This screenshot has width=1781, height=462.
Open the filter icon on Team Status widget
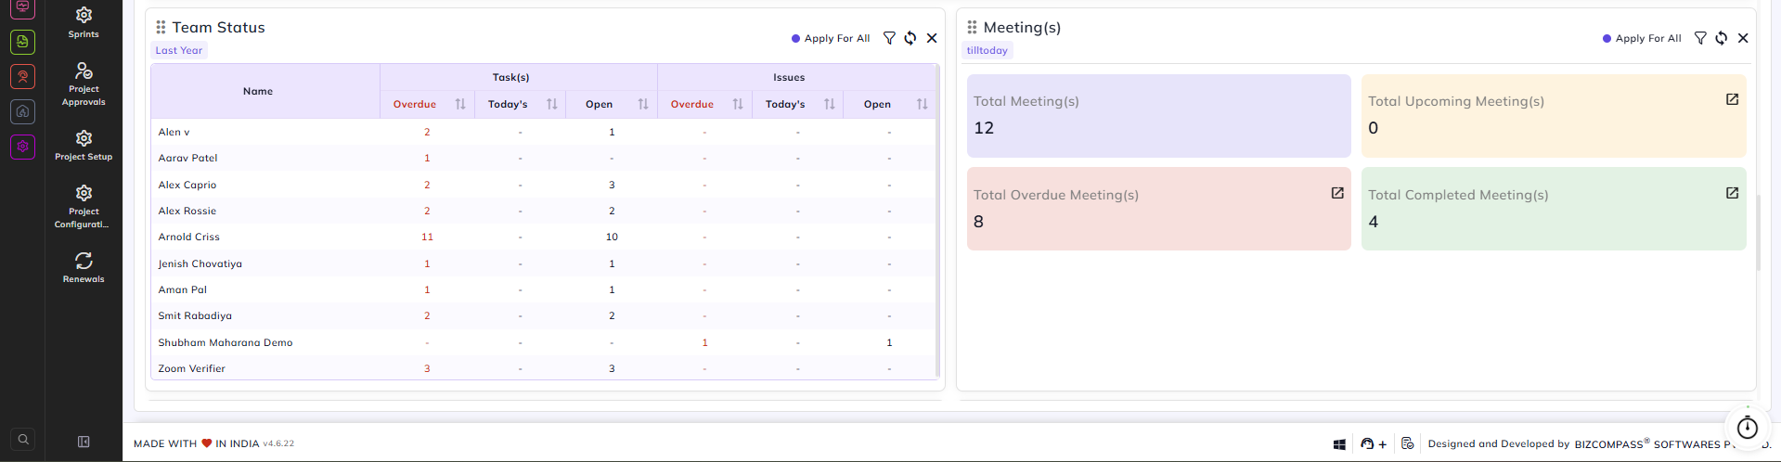coord(889,38)
